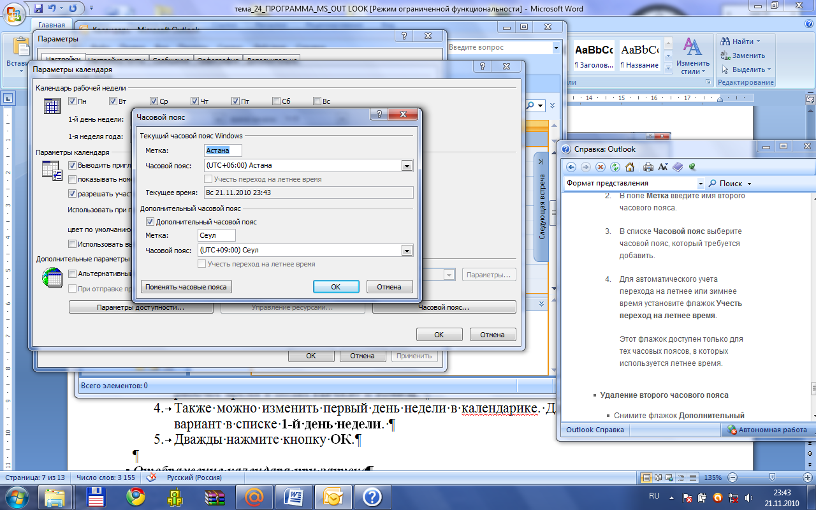Toggle Wednesday working day checkbox
The height and width of the screenshot is (510, 816).
pos(154,101)
